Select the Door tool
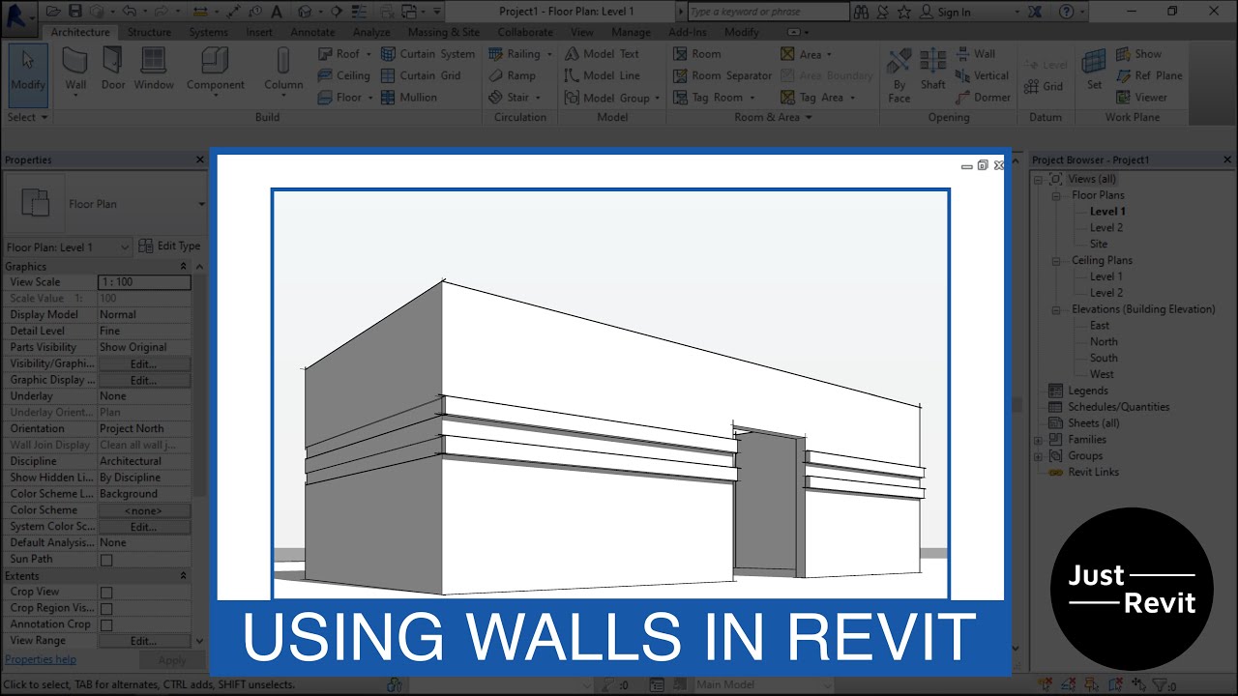This screenshot has width=1238, height=696. point(113,70)
